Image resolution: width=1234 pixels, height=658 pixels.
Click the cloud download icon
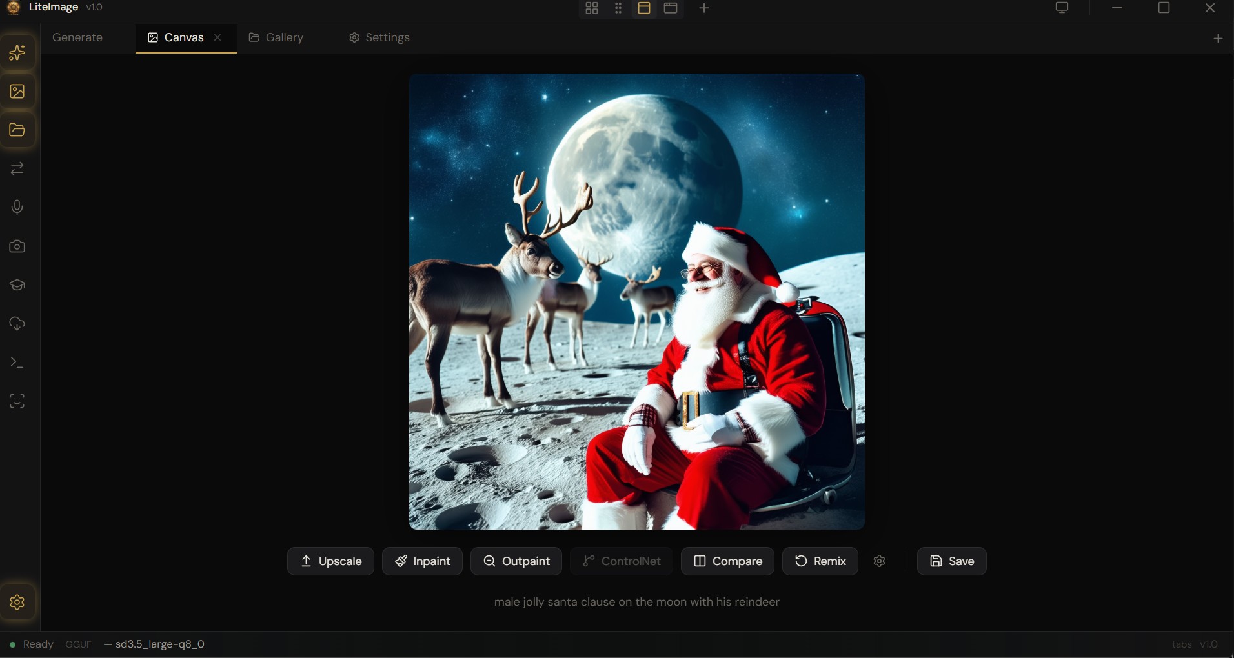click(x=17, y=324)
